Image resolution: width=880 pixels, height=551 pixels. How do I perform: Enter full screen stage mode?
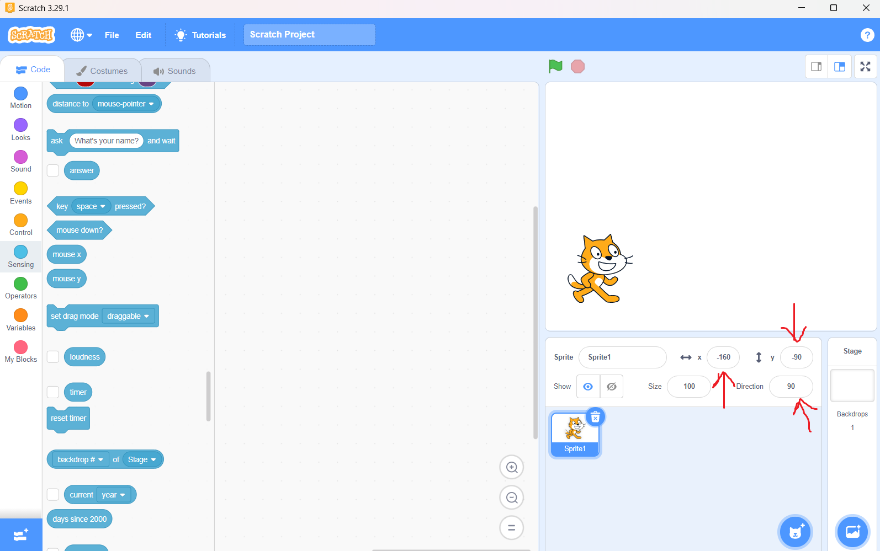click(865, 67)
